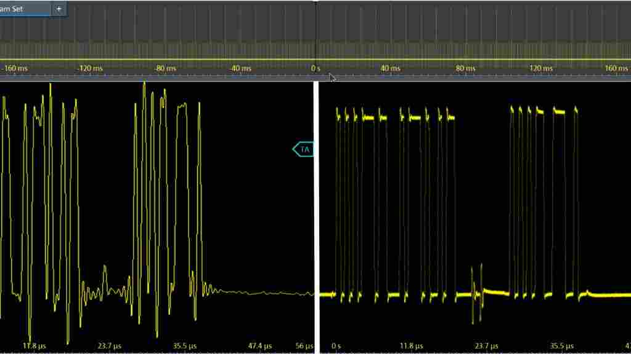Click the 80 ms label in the overview timeline
Image resolution: width=631 pixels, height=354 pixels.
click(465, 68)
